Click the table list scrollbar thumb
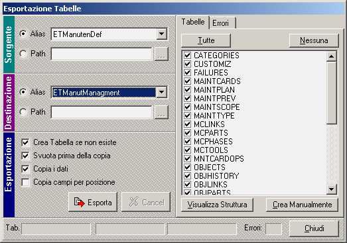 point(331,93)
